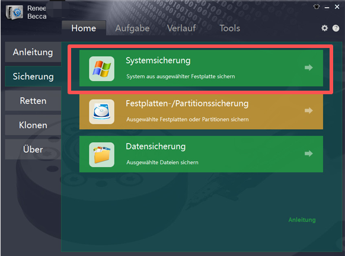Click the folder Datensicherung icon
The height and width of the screenshot is (256, 345).
(x=101, y=155)
